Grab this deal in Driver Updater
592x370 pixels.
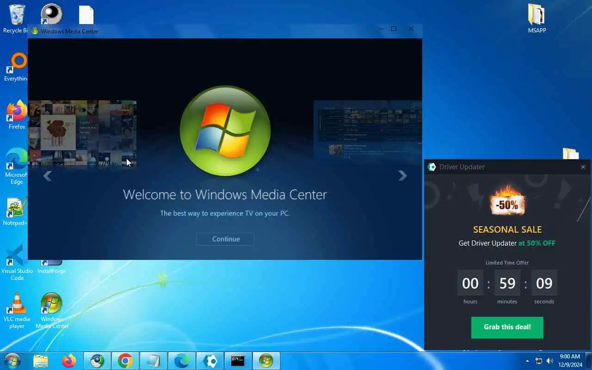(507, 327)
